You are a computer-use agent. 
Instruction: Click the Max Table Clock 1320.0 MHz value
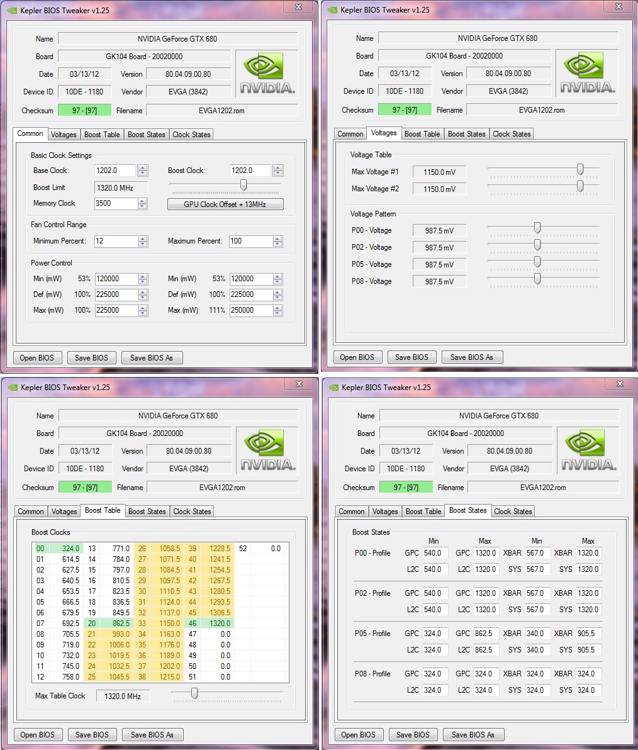pyautogui.click(x=123, y=697)
